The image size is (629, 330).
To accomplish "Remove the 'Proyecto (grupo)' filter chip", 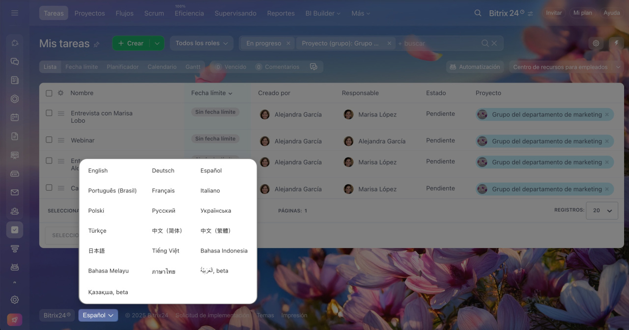I will coord(389,43).
